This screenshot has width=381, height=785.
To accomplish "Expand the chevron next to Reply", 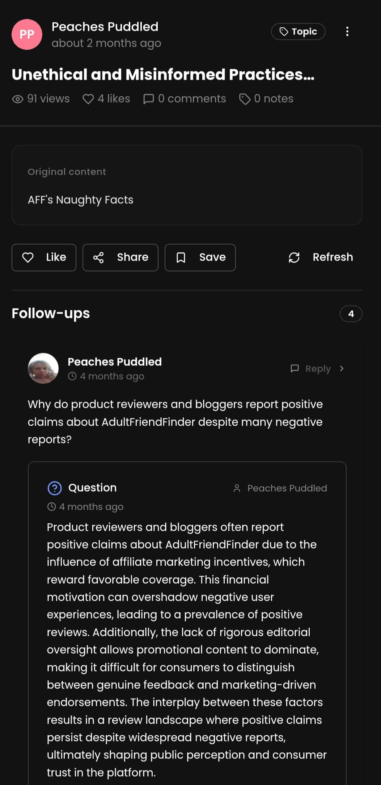I will tap(342, 369).
